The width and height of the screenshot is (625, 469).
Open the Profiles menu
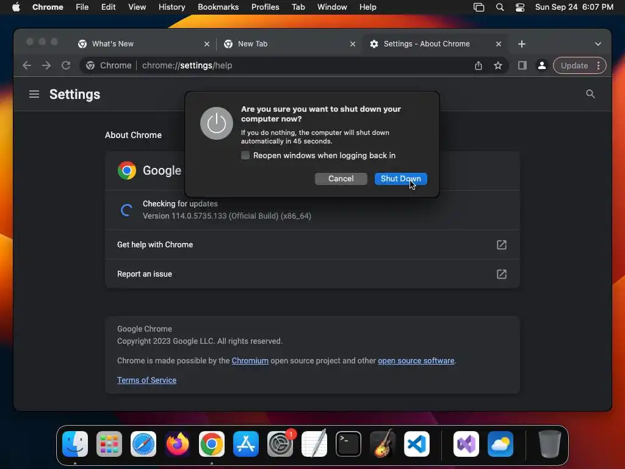click(265, 7)
